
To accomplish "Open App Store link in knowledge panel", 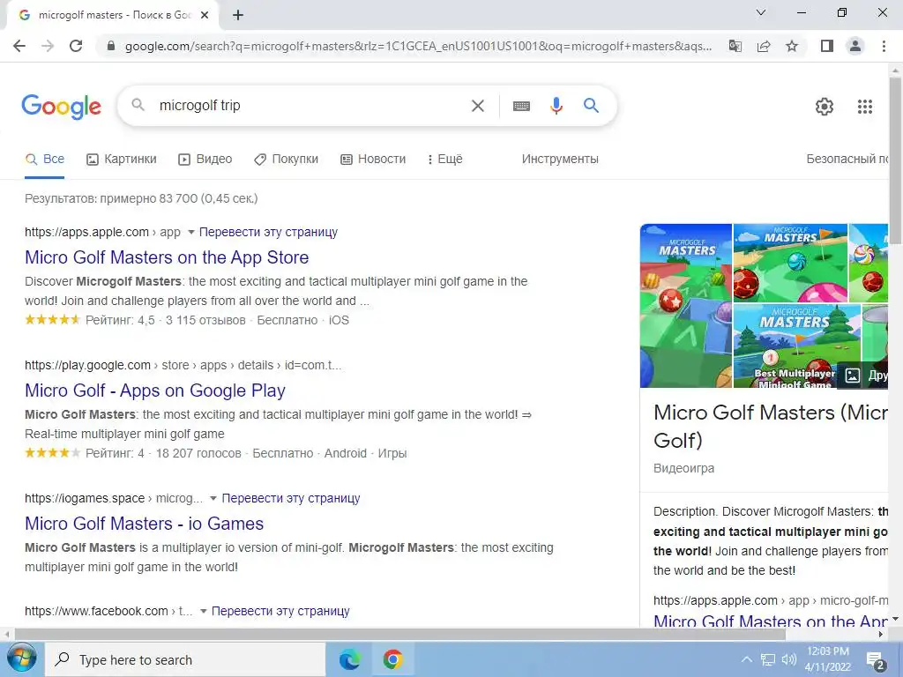I will click(x=771, y=621).
